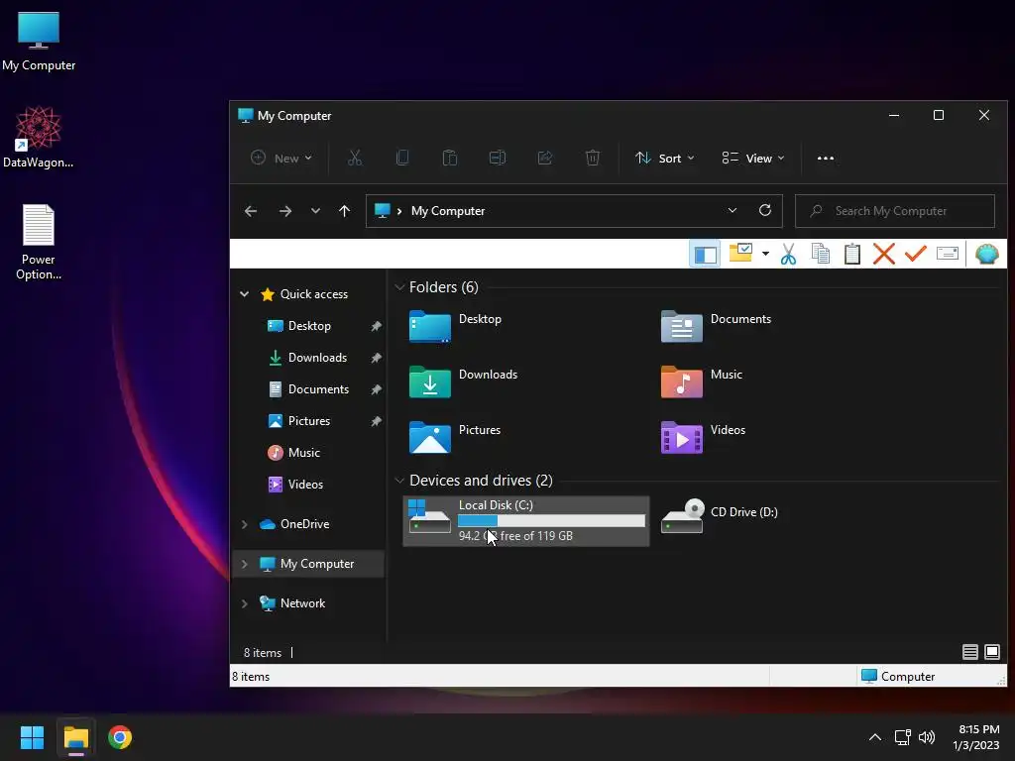Go back with the left arrow
1015x761 pixels.
tap(251, 211)
